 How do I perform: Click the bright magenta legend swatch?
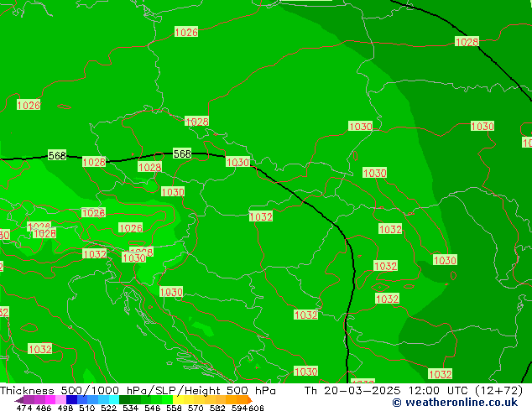coord(50,400)
